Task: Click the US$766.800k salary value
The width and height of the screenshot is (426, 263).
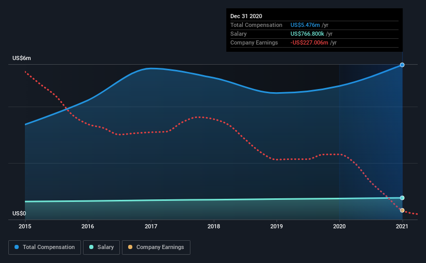Action: [307, 34]
